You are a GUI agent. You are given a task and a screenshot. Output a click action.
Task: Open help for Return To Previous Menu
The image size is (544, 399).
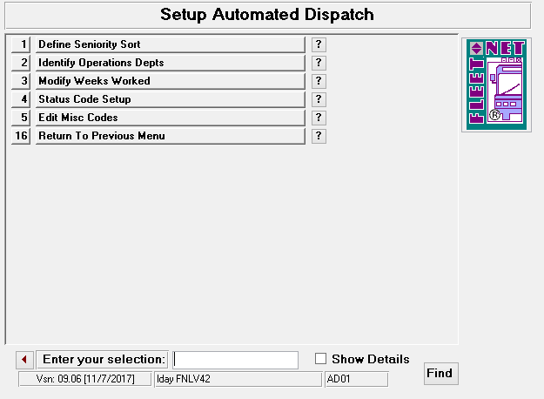click(x=319, y=136)
